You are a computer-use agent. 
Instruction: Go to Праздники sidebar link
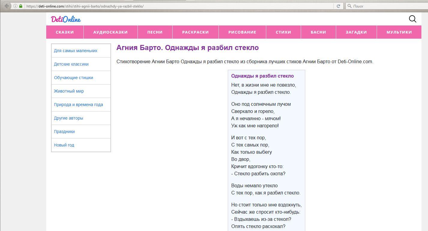(64, 132)
